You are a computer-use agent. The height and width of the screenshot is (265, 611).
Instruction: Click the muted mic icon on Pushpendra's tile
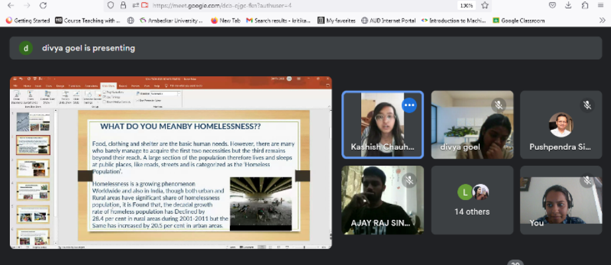[587, 105]
